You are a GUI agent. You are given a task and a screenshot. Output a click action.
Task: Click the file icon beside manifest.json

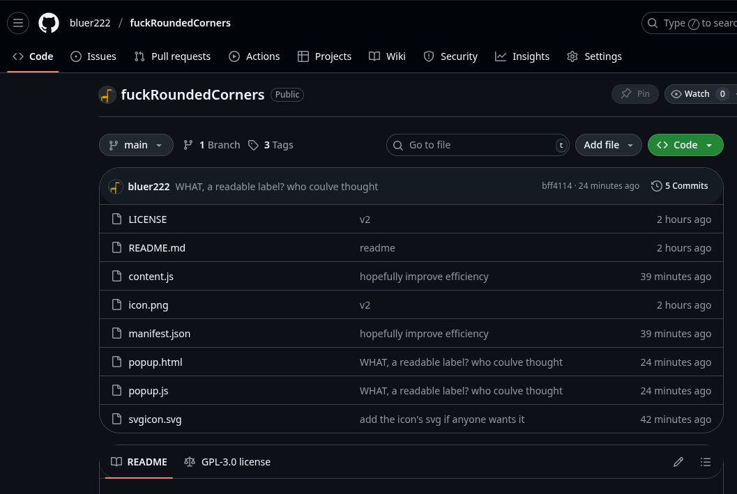tap(116, 334)
